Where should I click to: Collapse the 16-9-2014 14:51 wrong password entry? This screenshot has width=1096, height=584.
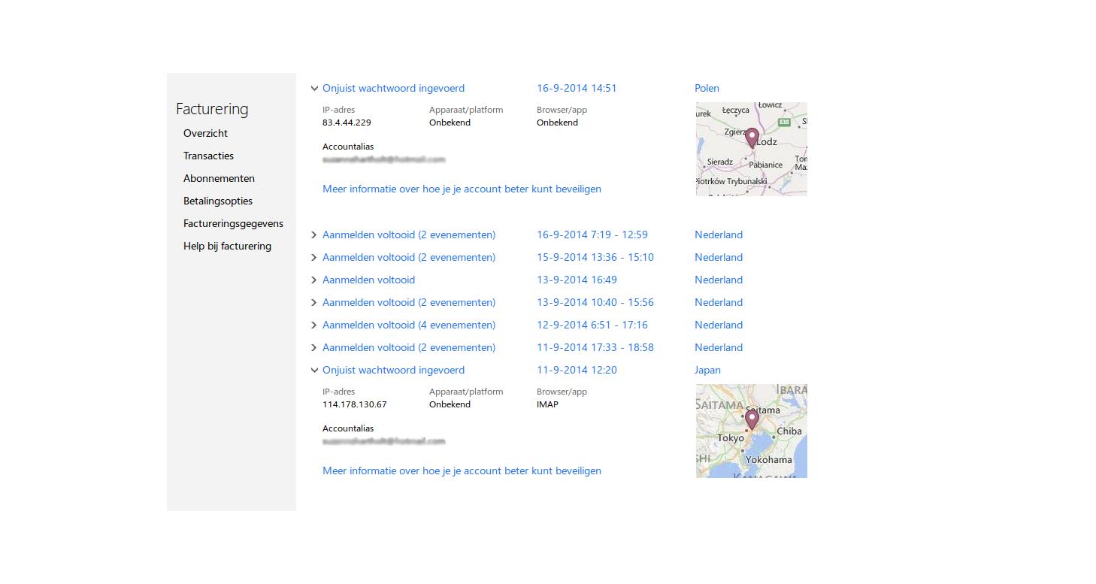tap(315, 89)
